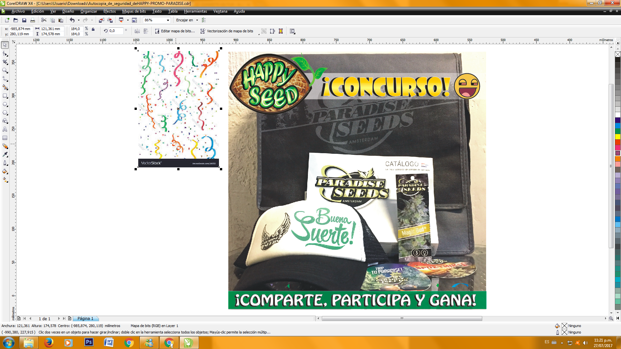The image size is (621, 349).
Task: Click the Cut scissors icon
Action: point(44,20)
